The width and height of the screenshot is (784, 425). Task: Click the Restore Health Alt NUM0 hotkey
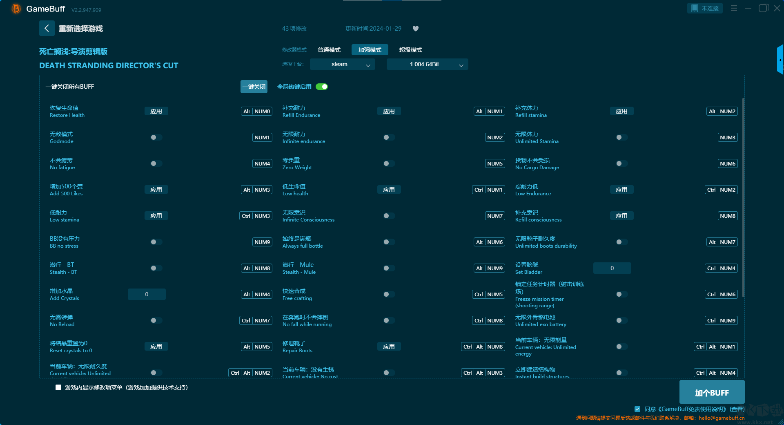pyautogui.click(x=256, y=111)
